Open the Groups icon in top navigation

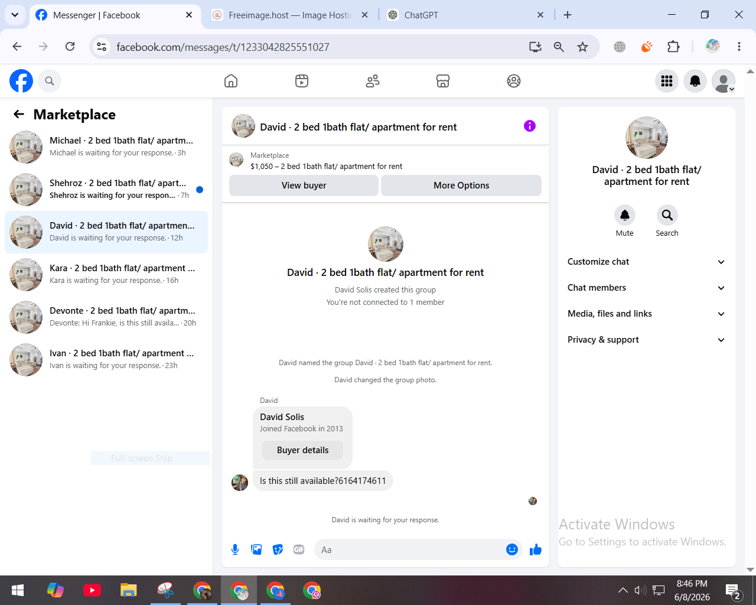tap(514, 81)
